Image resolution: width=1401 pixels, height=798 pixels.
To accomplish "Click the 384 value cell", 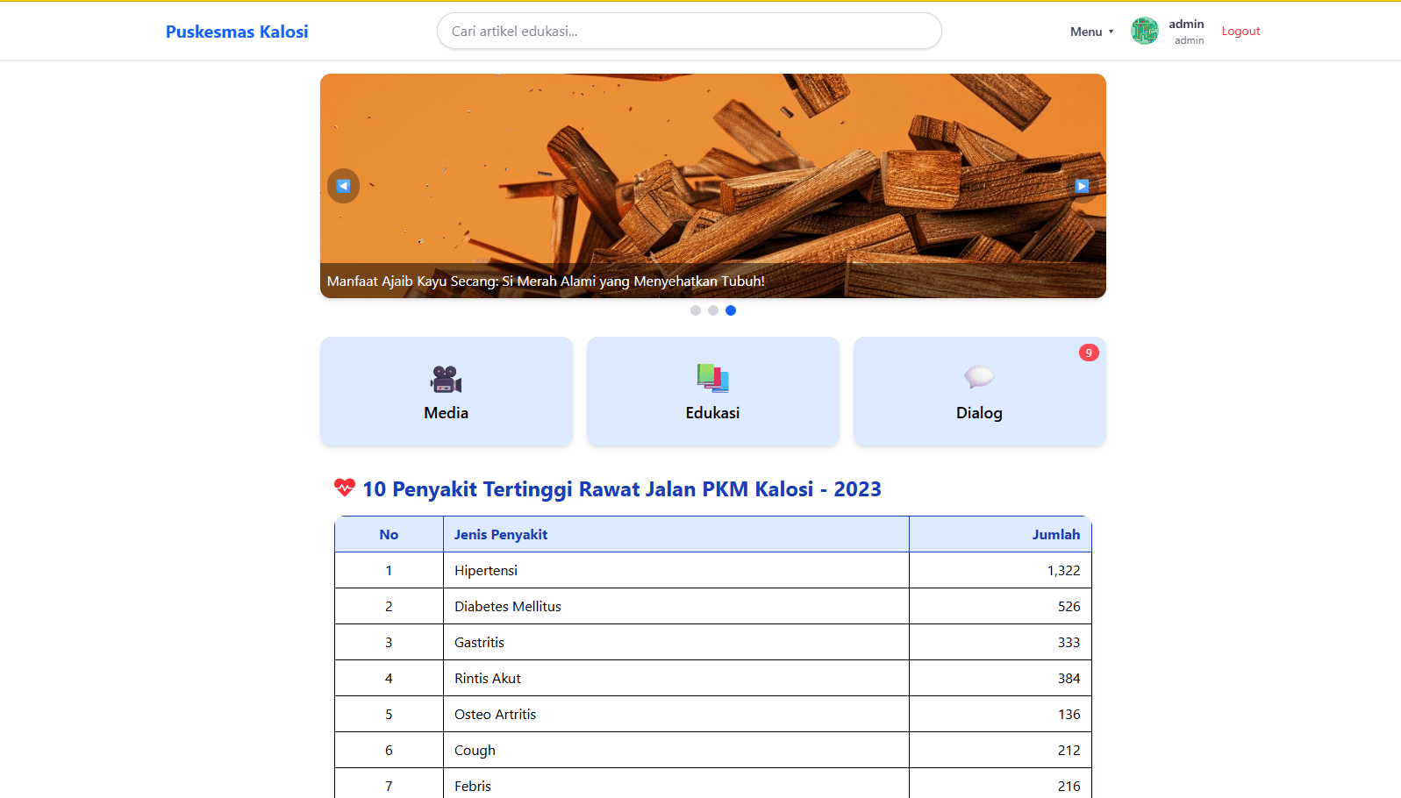I will click(1000, 679).
